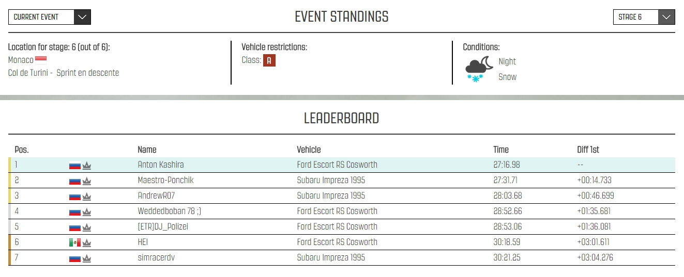
Task: Click the Russian flag for [ETR]DJ_Polizei
Action: tap(74, 227)
